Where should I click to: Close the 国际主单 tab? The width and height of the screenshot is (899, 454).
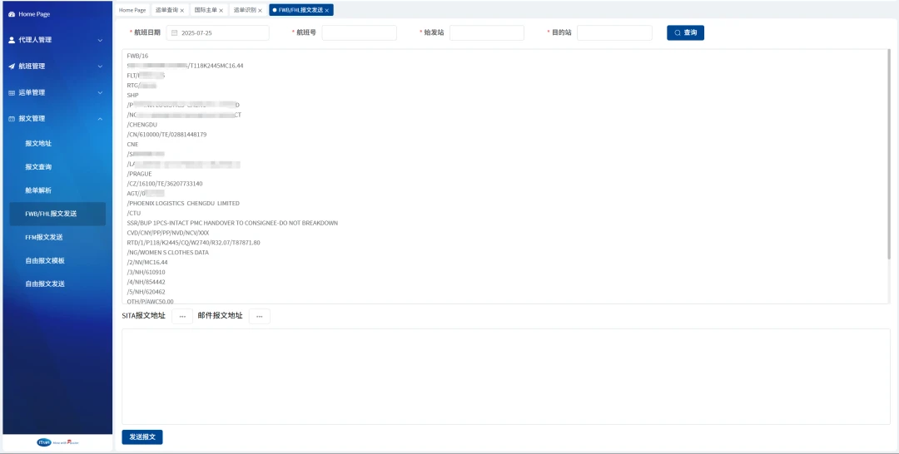221,10
